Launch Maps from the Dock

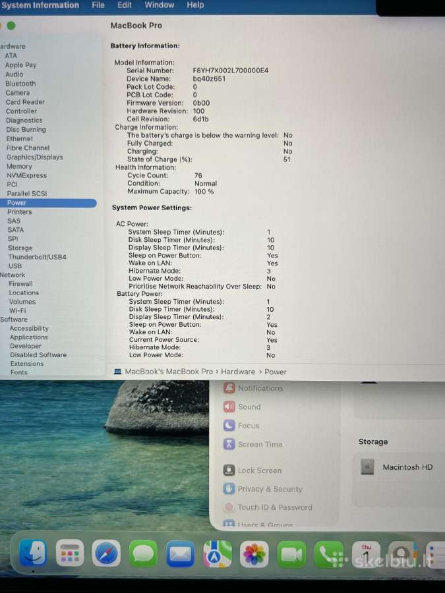(x=217, y=554)
